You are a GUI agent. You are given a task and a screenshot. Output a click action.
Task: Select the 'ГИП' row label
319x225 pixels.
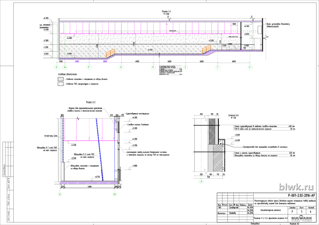pos(219,207)
